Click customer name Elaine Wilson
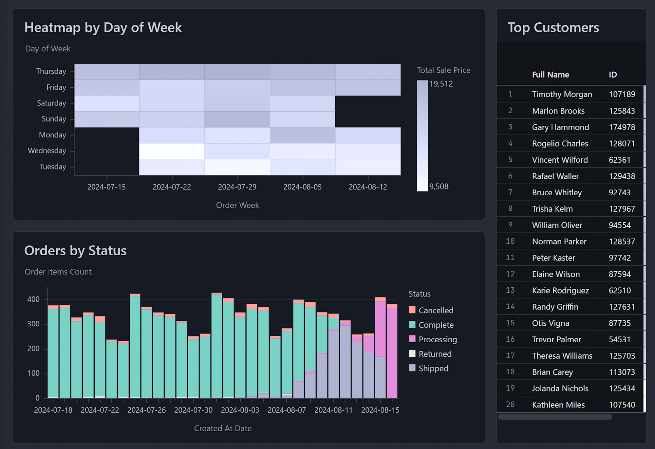655x449 pixels. click(x=556, y=274)
